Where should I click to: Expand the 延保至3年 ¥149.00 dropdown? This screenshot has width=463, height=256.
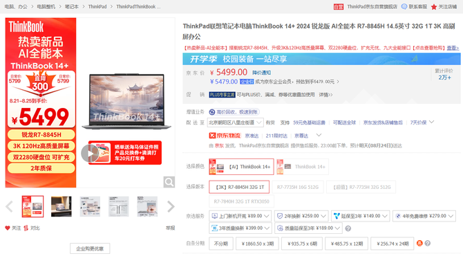pos(361,216)
